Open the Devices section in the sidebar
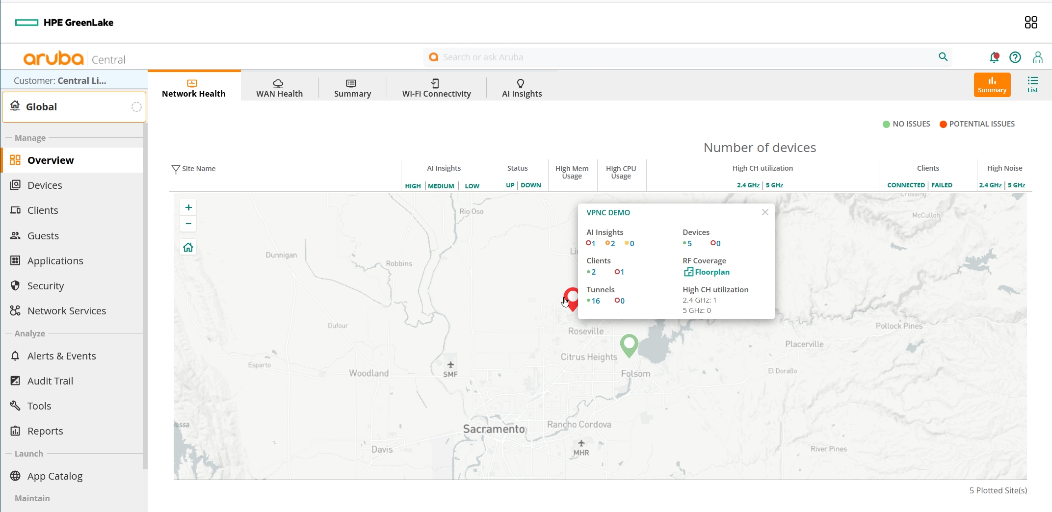 pos(44,185)
